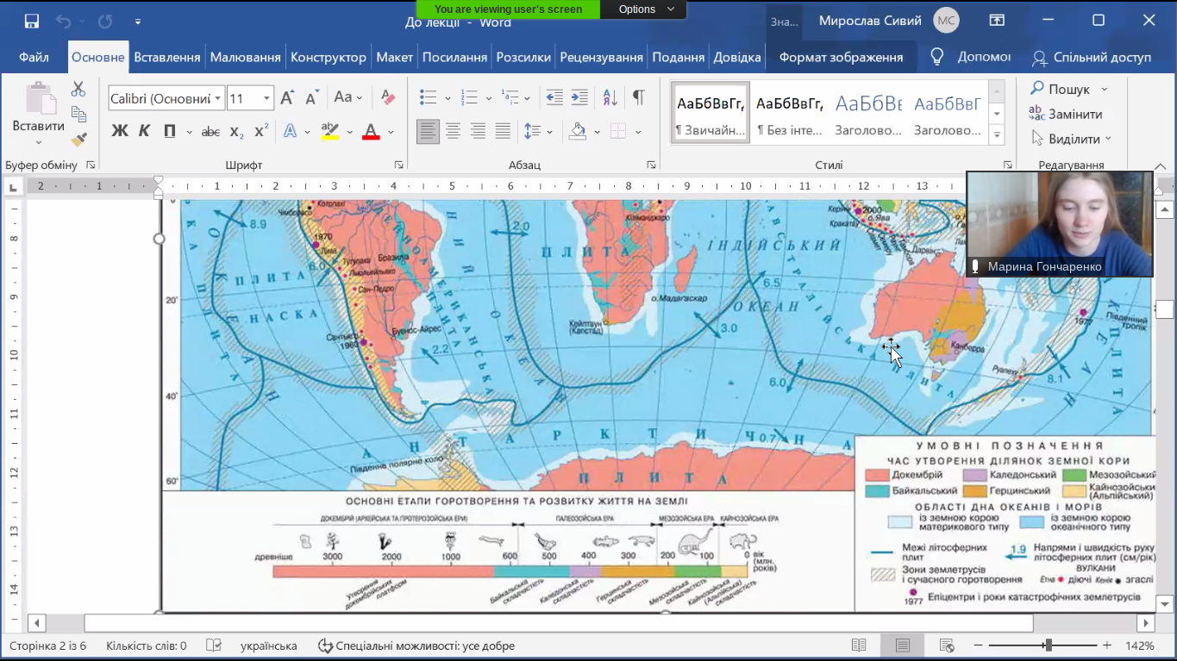Apply strikethrough abc formatting
Screen dimensions: 1177x661
(210, 132)
